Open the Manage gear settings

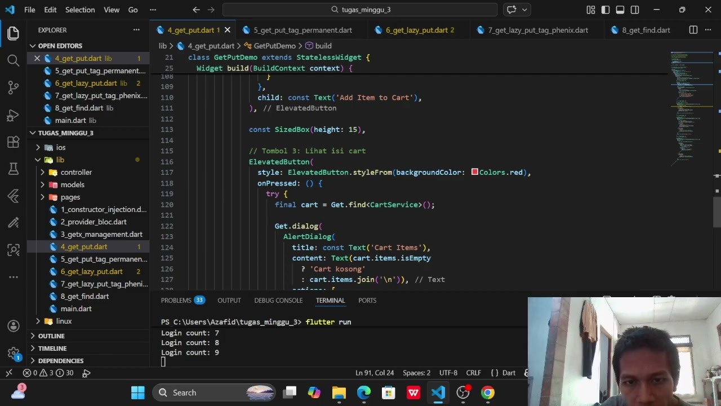coord(14,353)
